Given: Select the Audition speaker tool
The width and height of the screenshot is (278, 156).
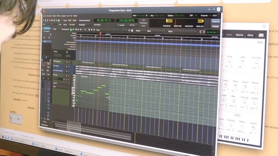Looking at the screenshot, I should (80, 30).
